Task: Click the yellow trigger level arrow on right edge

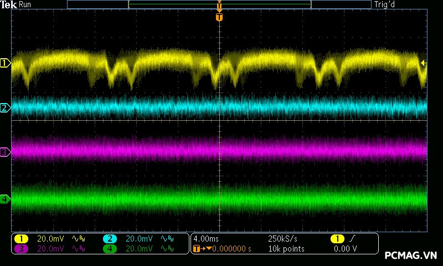Action: point(424,63)
